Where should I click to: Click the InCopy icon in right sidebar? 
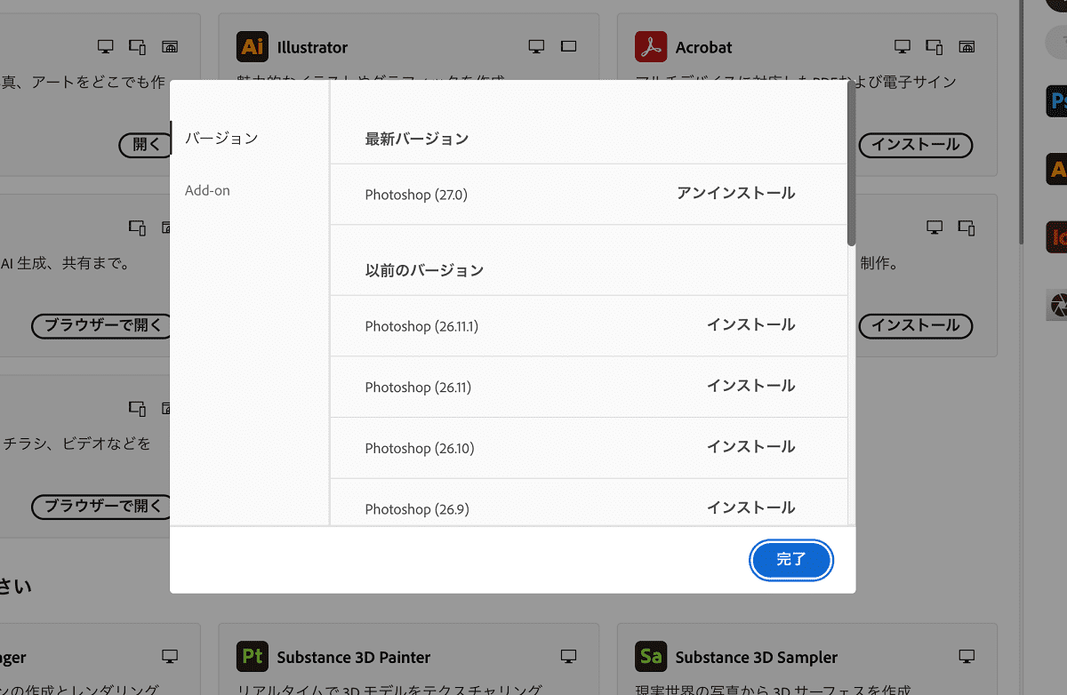(1057, 236)
